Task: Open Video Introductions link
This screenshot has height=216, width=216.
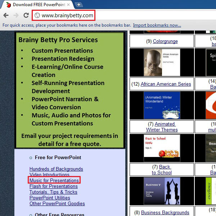Action: click(x=49, y=175)
